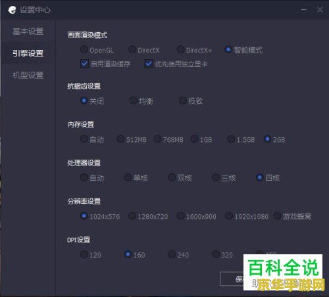Close the 设置中心 window
The height and width of the screenshot is (297, 329).
(x=320, y=10)
